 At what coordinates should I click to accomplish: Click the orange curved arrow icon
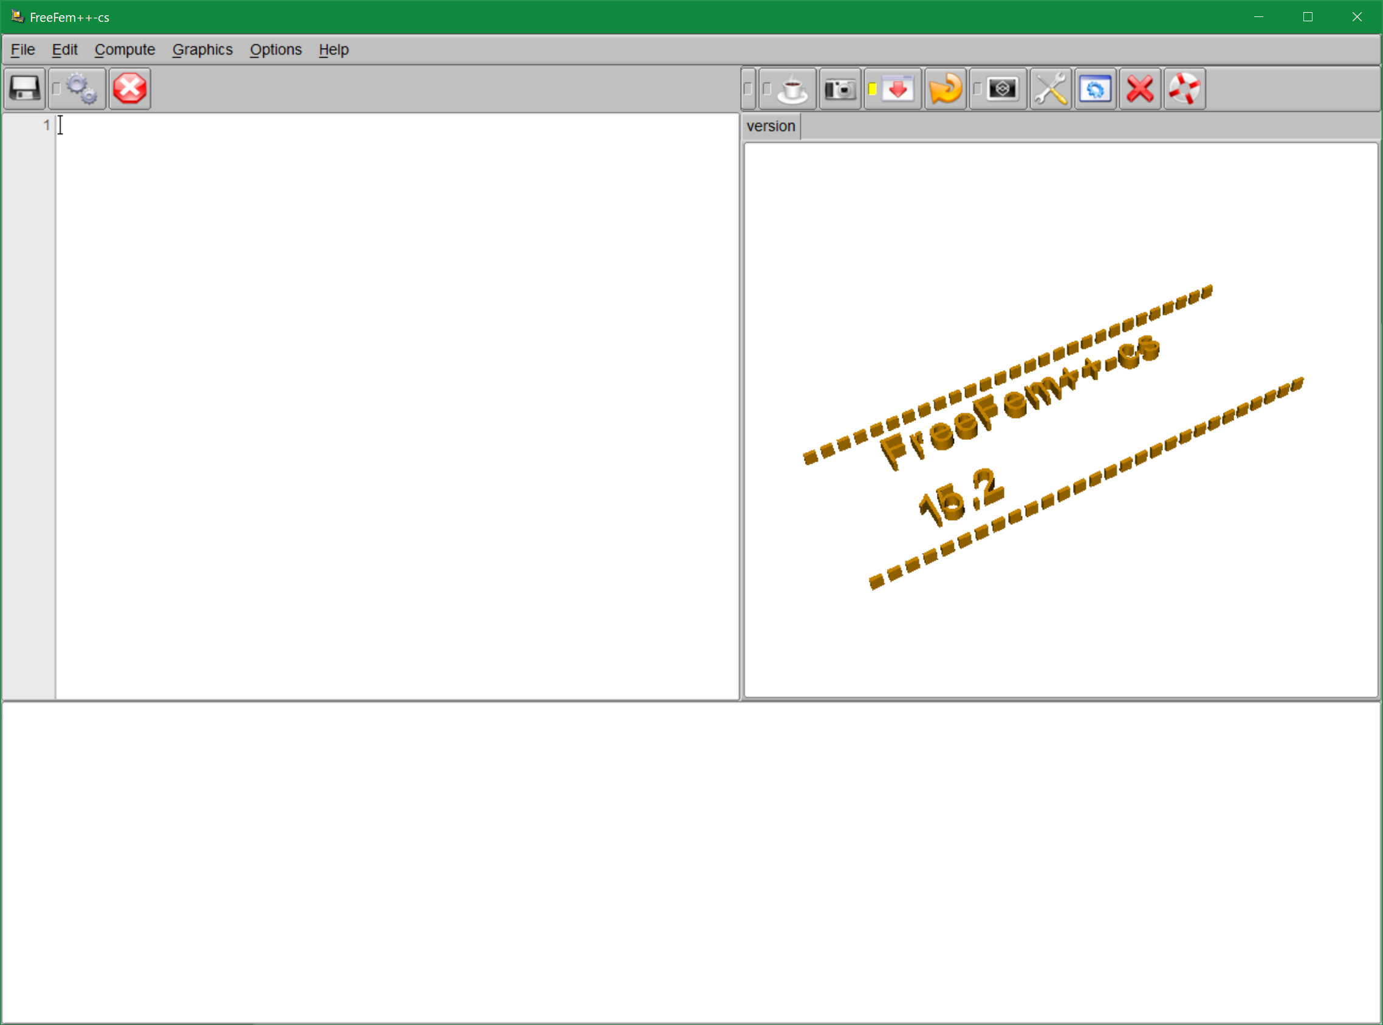pos(944,89)
